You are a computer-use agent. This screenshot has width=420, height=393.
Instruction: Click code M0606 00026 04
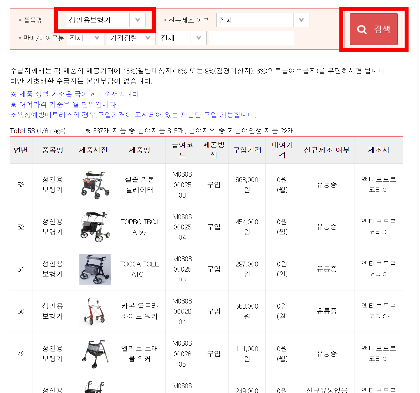(x=182, y=311)
